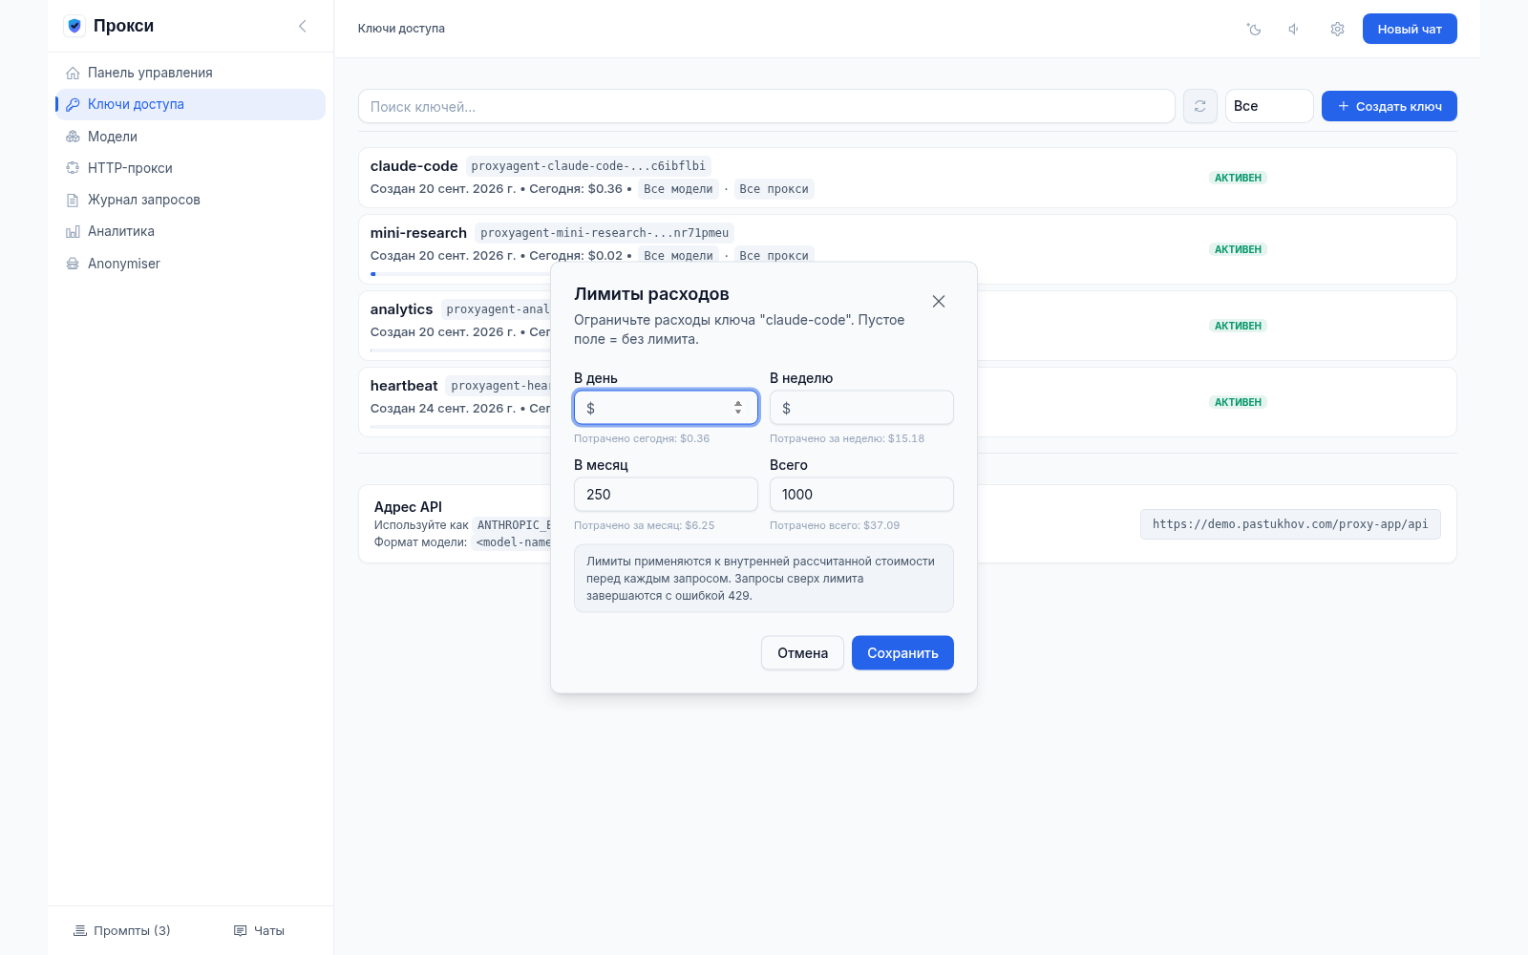The height and width of the screenshot is (955, 1528).
Task: Collapse the sidebar with the chevron arrow
Action: 303,26
